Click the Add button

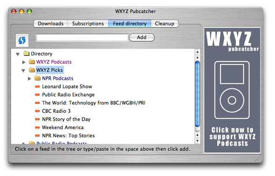[x=142, y=37]
